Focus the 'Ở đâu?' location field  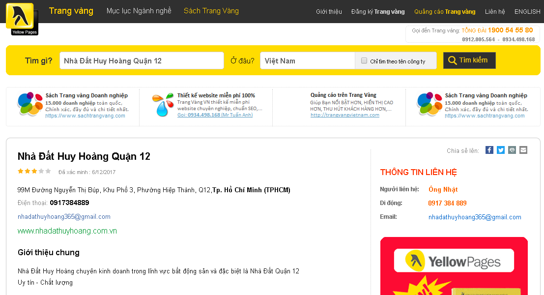[308, 61]
